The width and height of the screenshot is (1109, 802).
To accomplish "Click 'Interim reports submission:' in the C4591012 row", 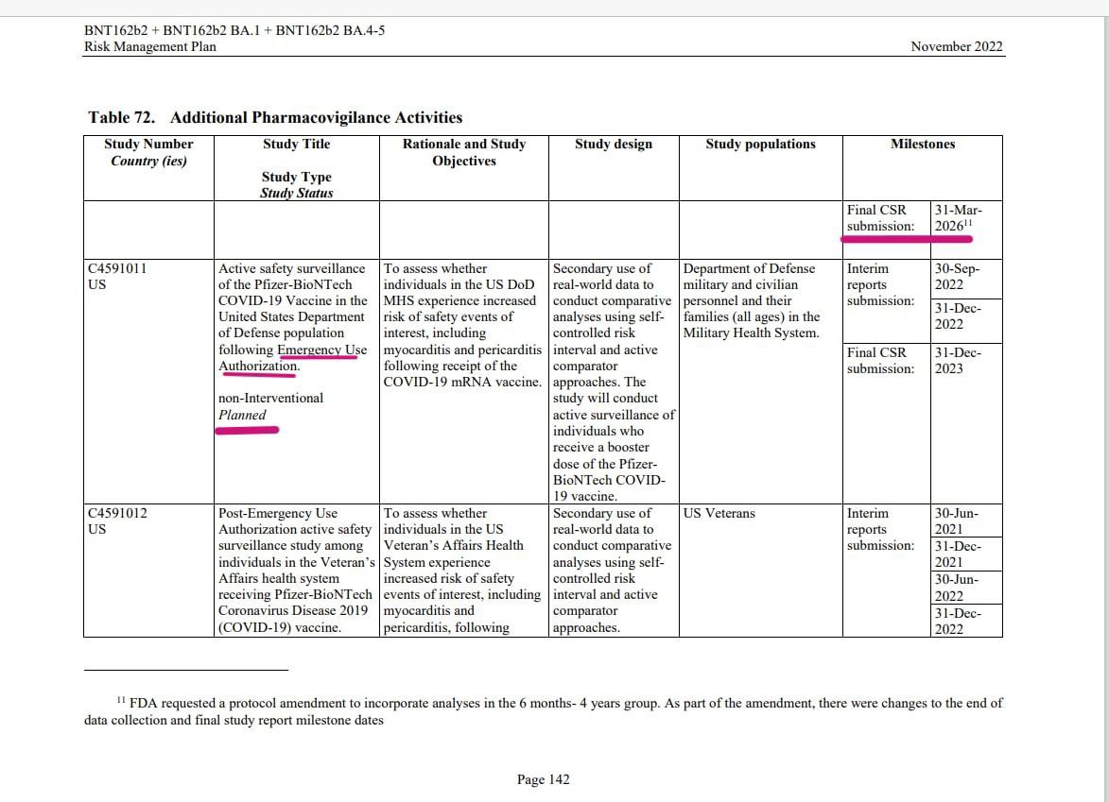I will 880,529.
